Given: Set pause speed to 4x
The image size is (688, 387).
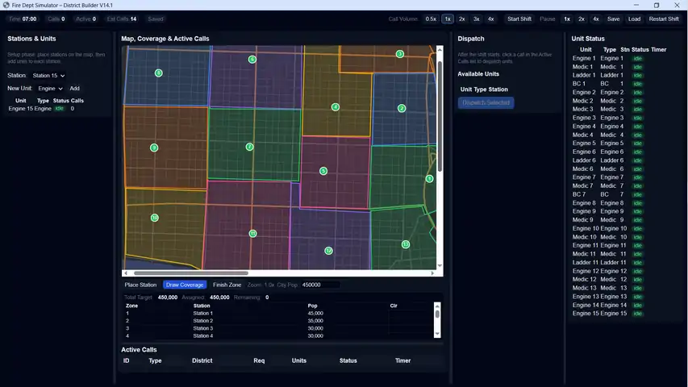Looking at the screenshot, I should tap(595, 19).
